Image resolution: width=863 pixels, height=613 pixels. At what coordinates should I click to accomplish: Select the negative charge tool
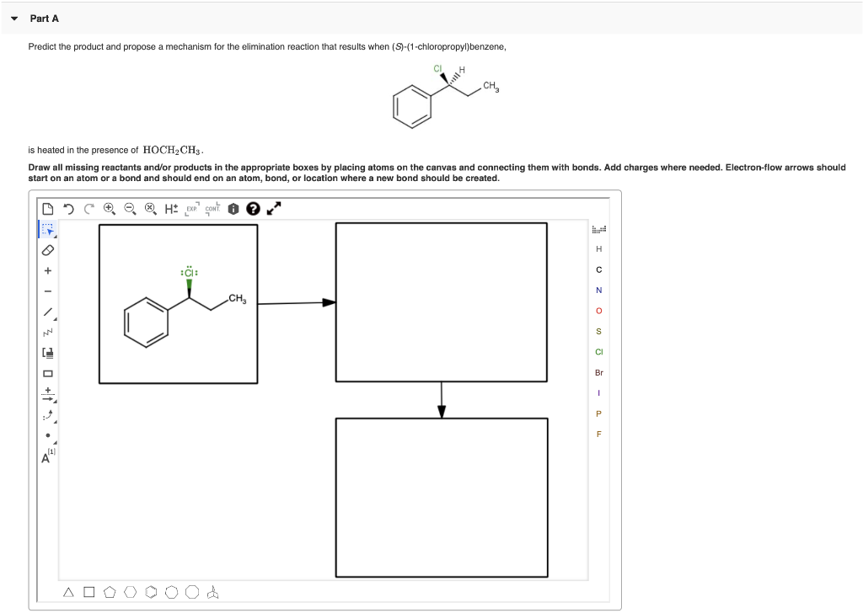tap(46, 292)
